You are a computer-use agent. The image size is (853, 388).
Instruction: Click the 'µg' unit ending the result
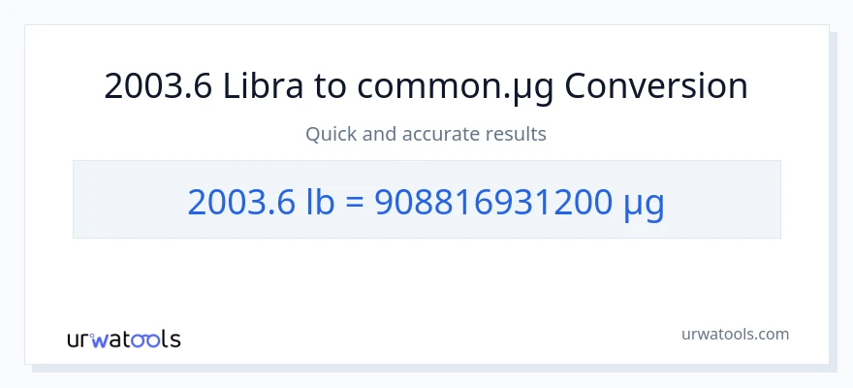(643, 203)
